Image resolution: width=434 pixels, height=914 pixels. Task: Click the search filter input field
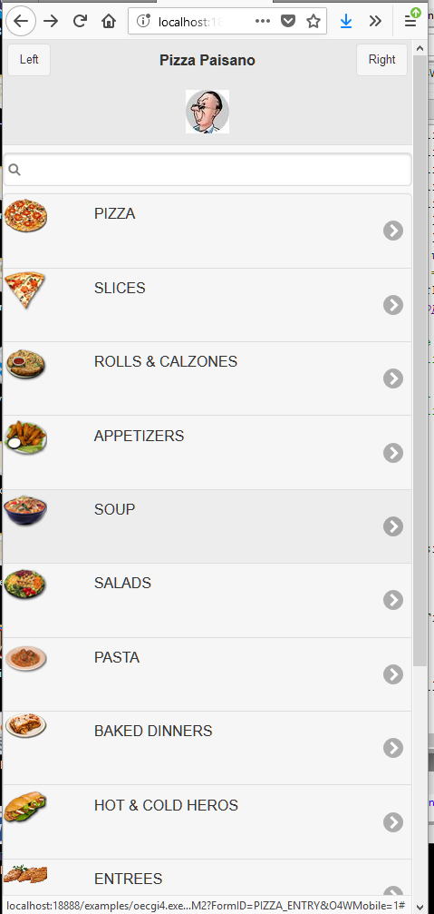(x=207, y=170)
